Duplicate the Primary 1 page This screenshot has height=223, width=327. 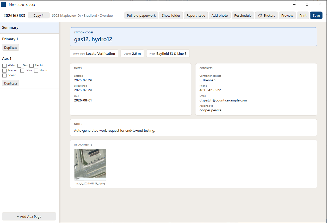tap(11, 48)
